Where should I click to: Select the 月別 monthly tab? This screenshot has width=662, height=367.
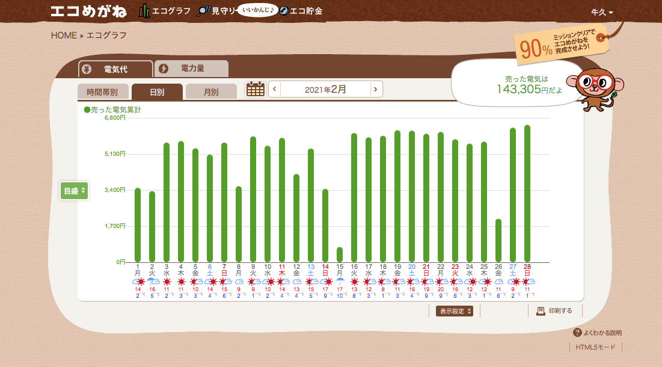click(x=210, y=92)
